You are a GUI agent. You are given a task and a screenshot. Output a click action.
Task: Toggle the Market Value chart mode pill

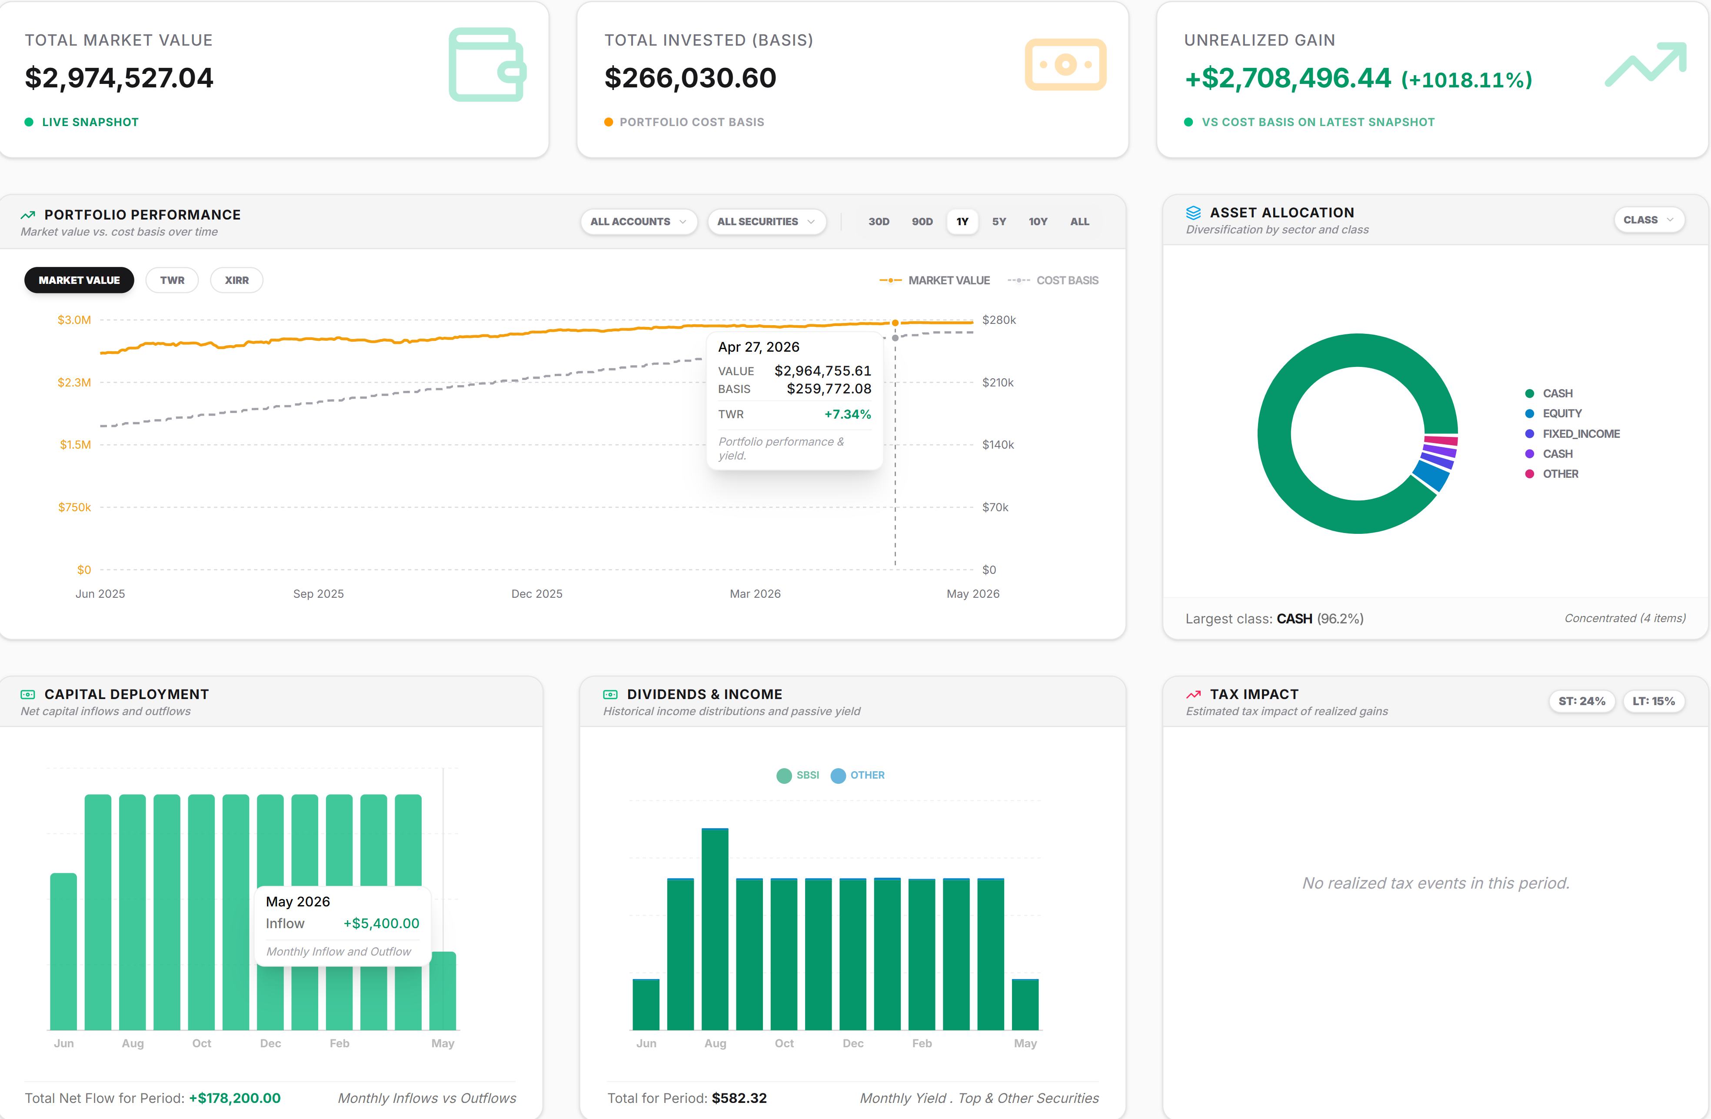tap(79, 280)
